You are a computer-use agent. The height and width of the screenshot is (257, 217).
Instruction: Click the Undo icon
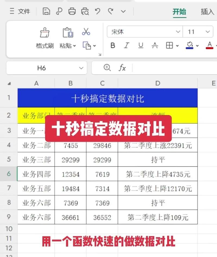(x=98, y=11)
